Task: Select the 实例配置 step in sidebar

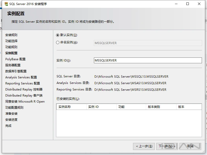Action: (11, 53)
